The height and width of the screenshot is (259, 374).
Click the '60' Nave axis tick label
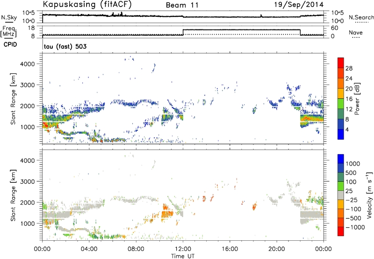pos(335,28)
